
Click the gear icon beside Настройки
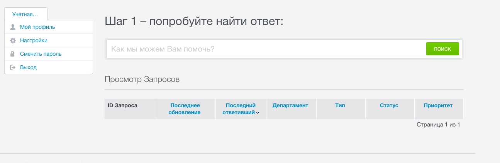point(13,40)
